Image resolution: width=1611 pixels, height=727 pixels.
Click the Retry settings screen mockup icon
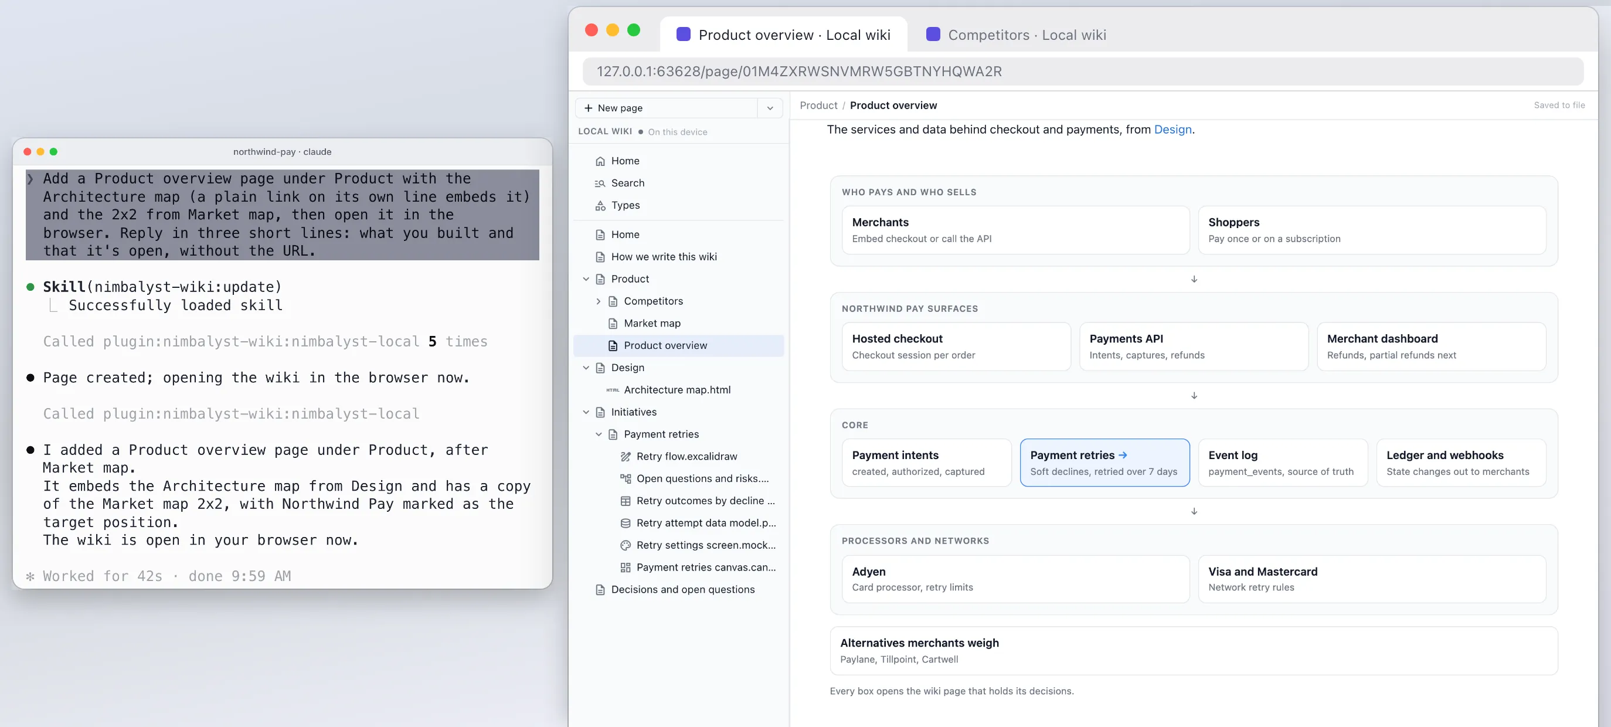(x=626, y=545)
